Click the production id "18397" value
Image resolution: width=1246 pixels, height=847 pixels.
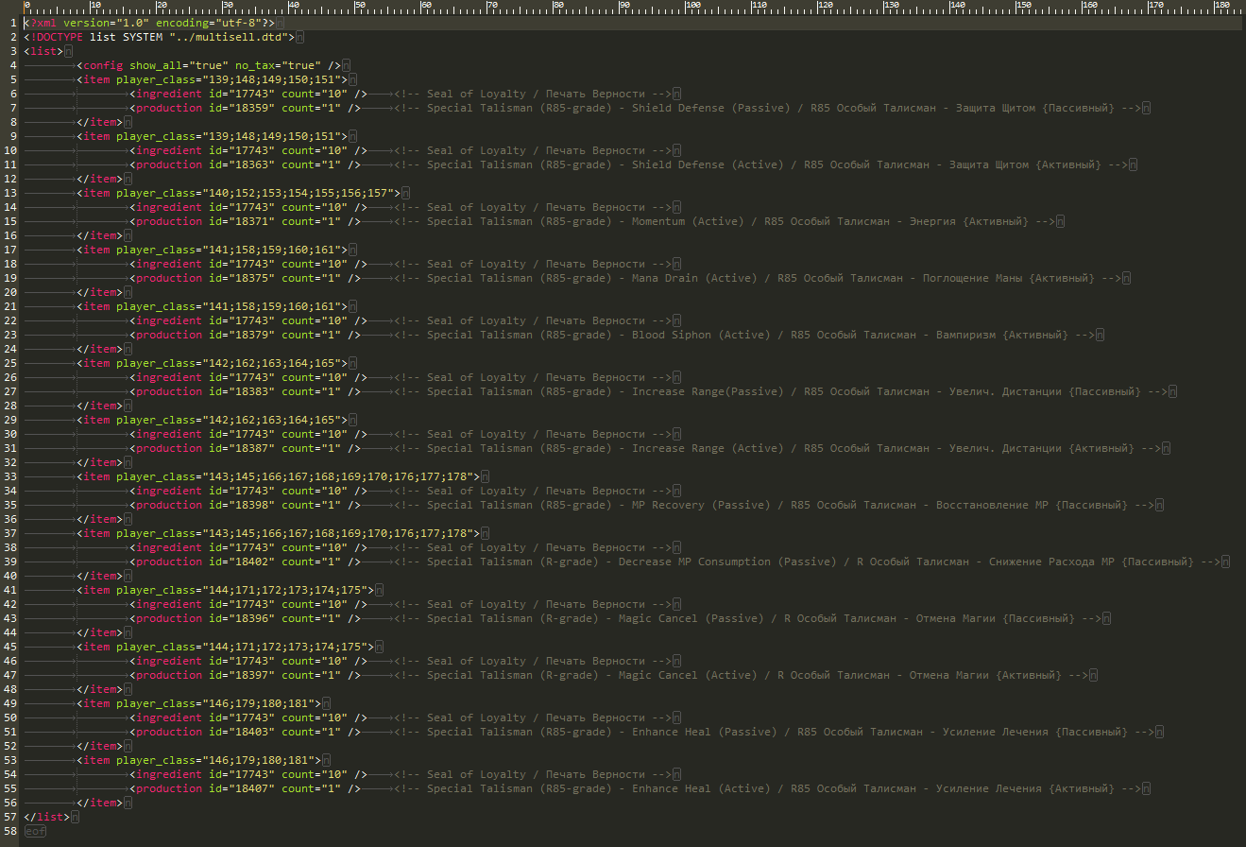[251, 675]
